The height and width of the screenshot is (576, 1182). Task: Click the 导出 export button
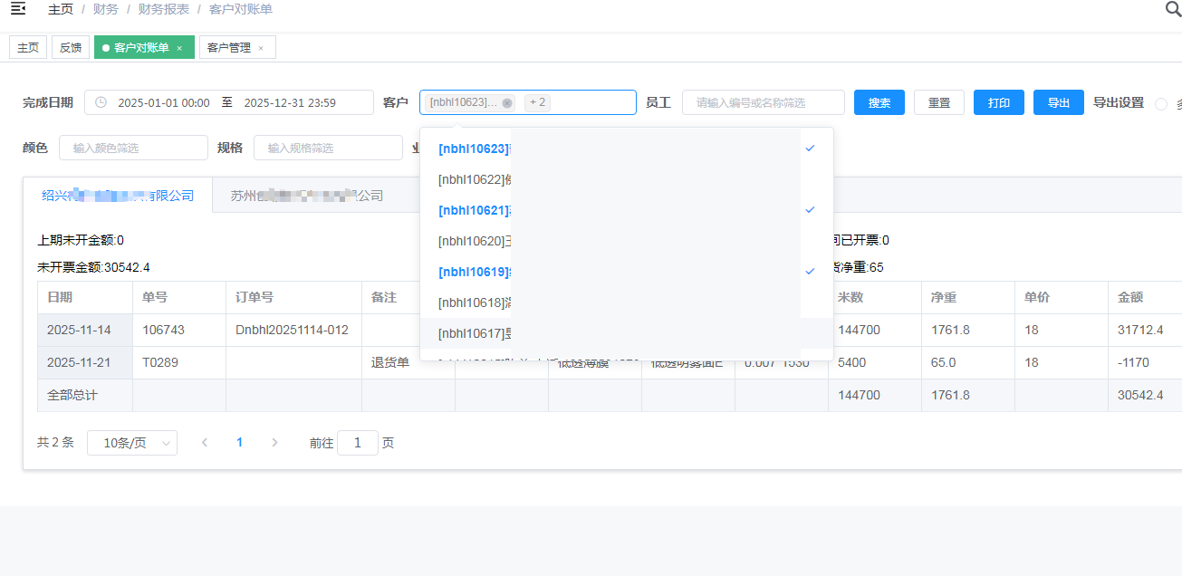1059,102
